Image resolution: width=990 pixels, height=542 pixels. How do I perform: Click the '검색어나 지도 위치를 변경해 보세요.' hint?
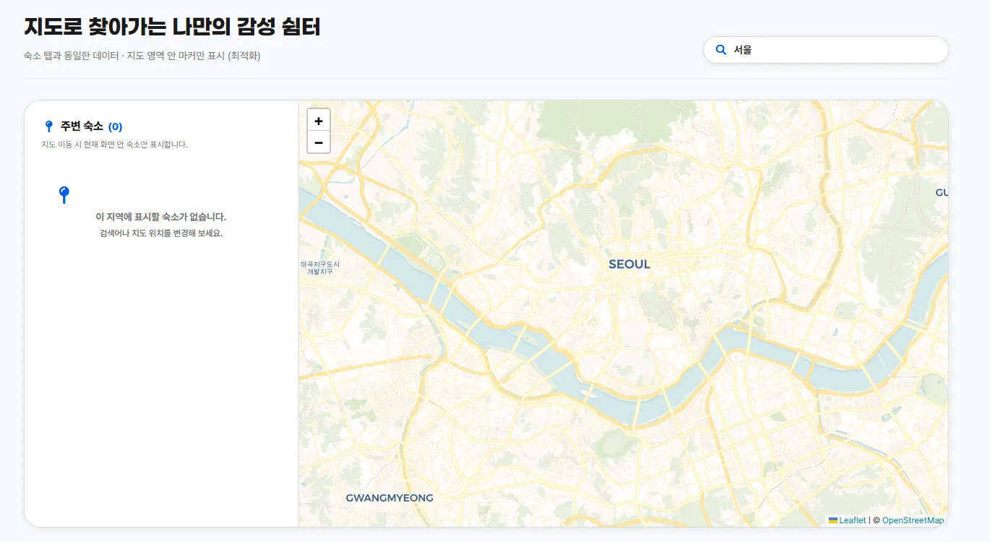(x=161, y=233)
